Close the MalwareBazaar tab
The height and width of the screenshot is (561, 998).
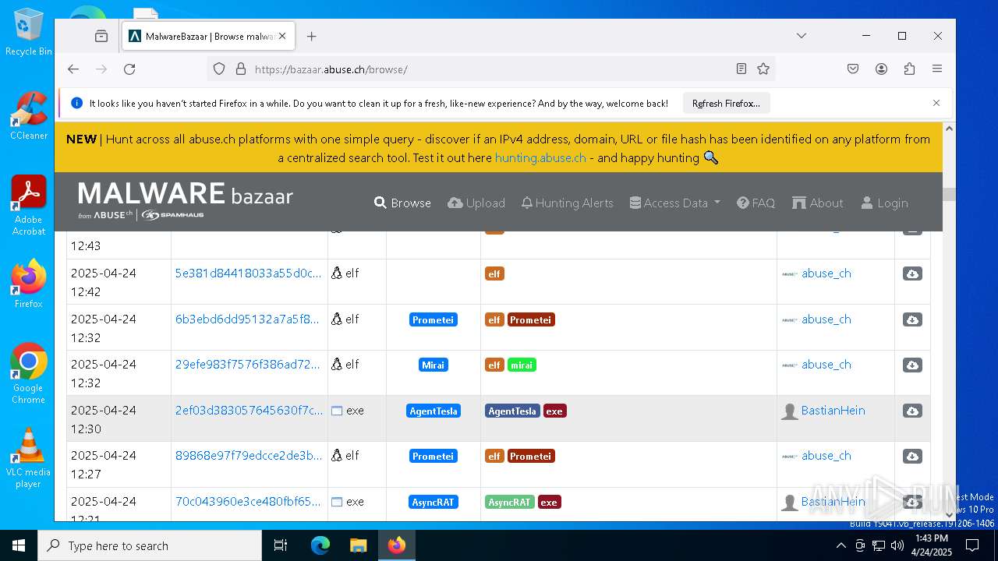click(x=282, y=37)
